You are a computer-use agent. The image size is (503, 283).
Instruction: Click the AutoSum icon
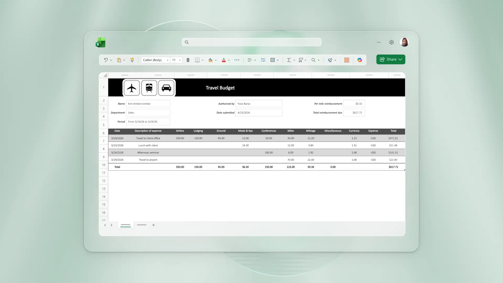click(x=289, y=60)
